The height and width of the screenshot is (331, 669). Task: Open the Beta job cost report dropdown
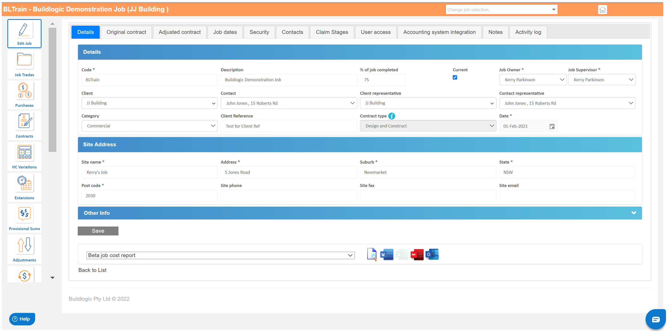pos(220,255)
